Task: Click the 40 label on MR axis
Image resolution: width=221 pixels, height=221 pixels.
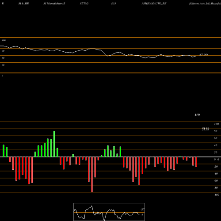Action: click(216, 145)
